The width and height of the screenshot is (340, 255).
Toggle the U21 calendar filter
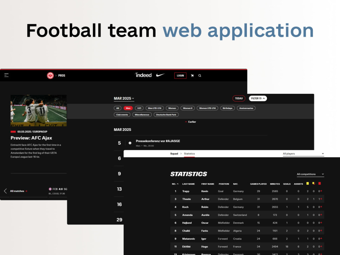pos(139,108)
